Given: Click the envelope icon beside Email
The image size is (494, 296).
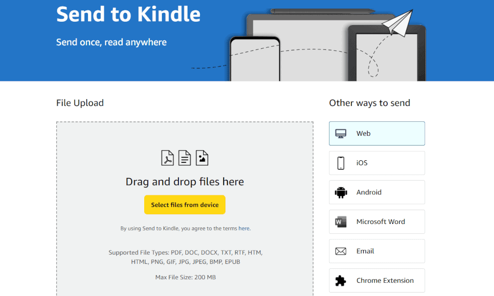Looking at the screenshot, I should click(x=341, y=251).
